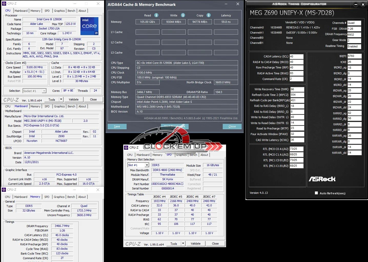Click the Realtime Timing field showing Enabled

click(354, 46)
